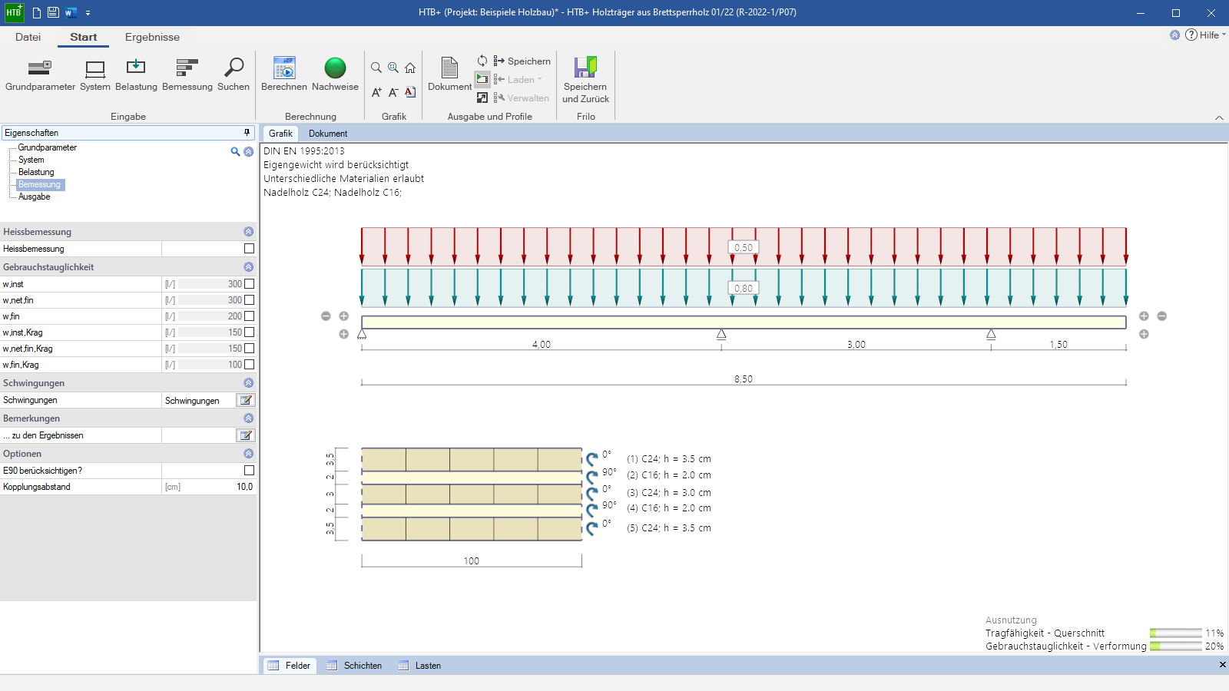The width and height of the screenshot is (1229, 691).
Task: Edit the Kopplungsabstand value field
Action: tap(217, 487)
